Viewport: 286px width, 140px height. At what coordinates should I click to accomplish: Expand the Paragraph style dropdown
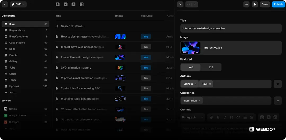(x=193, y=117)
